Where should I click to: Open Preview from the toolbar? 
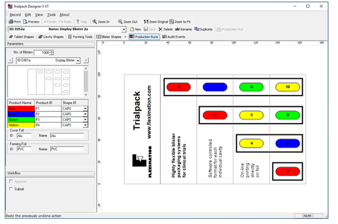31,22
